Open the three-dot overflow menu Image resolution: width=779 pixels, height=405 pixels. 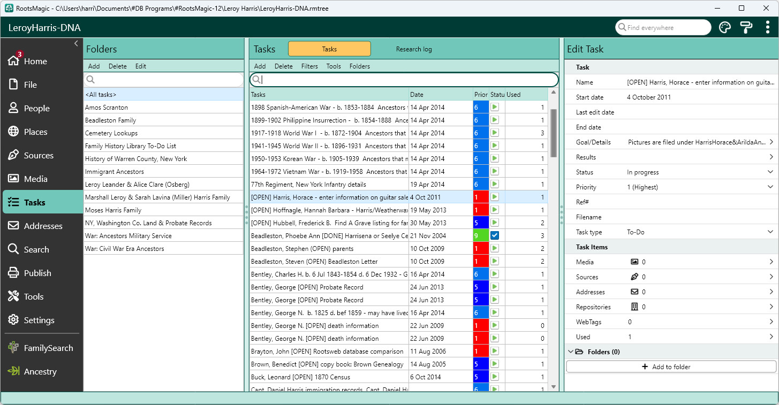pos(768,27)
